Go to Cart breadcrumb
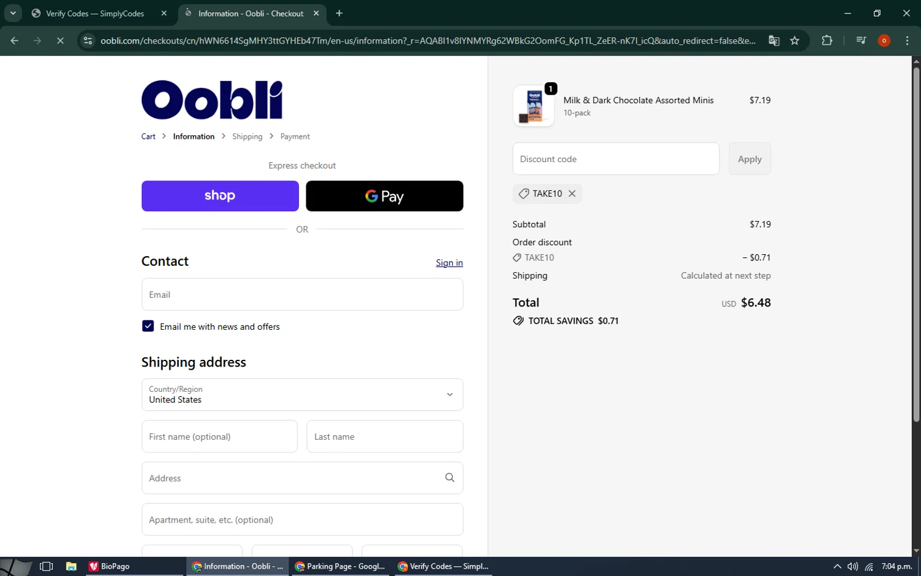Screen dimensions: 921x576 click(148, 136)
